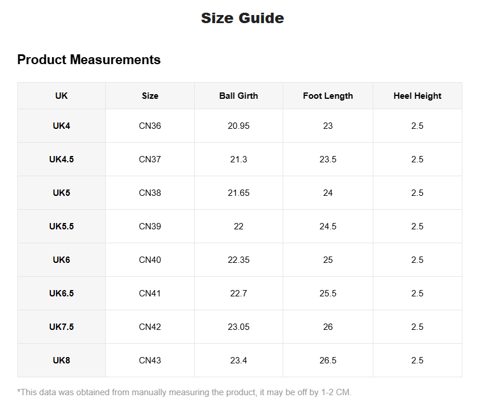Image resolution: width=478 pixels, height=405 pixels.
Task: Click the UK8 heel height value
Action: click(417, 361)
